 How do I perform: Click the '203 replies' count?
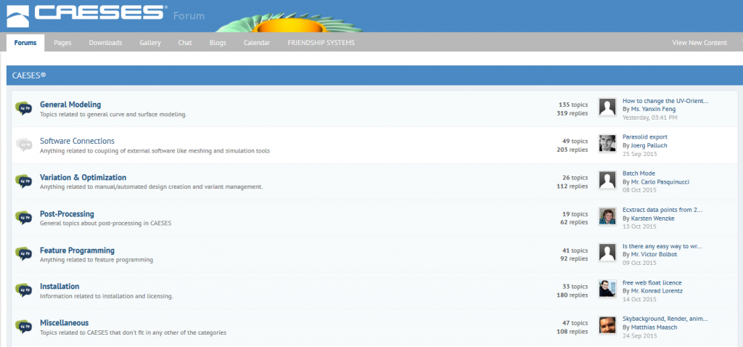572,150
